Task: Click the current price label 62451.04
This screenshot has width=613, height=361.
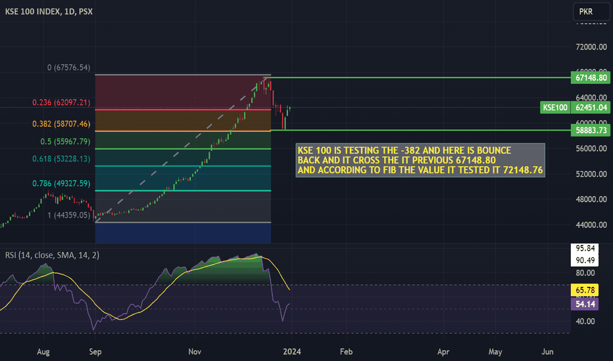Action: pyautogui.click(x=591, y=108)
